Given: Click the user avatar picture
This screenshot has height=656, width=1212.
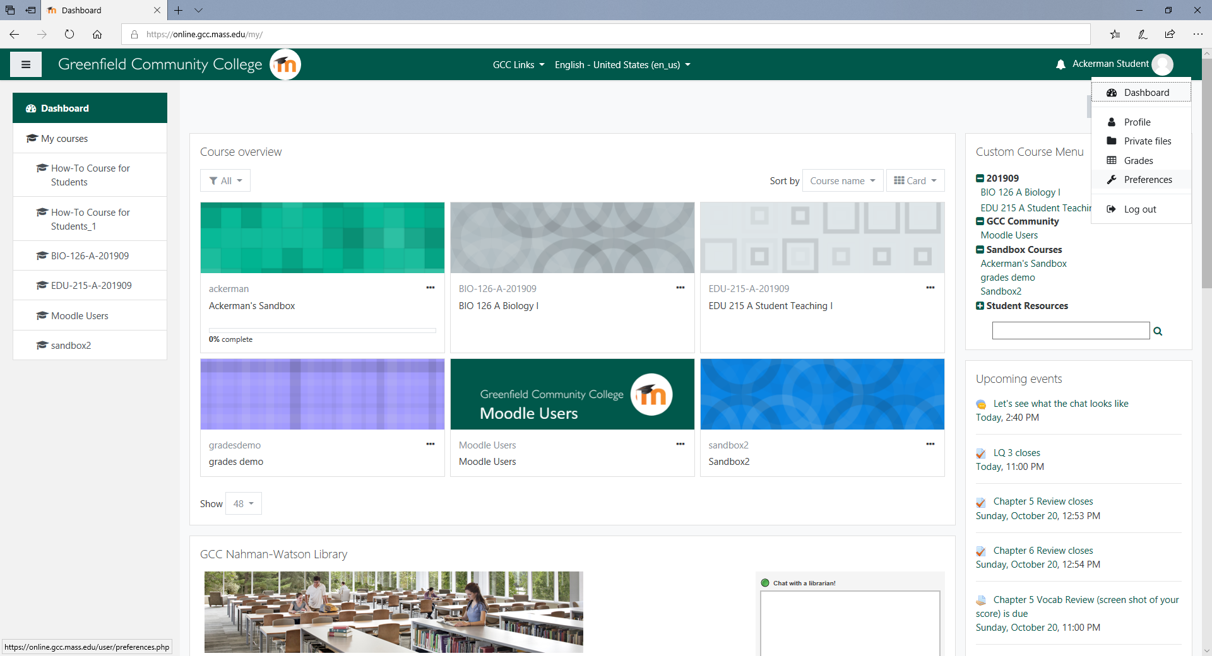Looking at the screenshot, I should coord(1162,64).
